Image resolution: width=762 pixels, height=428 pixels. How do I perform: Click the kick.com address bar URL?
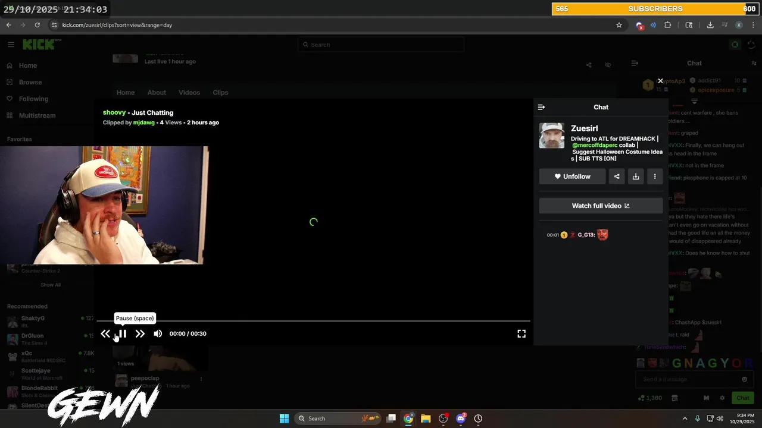click(117, 25)
